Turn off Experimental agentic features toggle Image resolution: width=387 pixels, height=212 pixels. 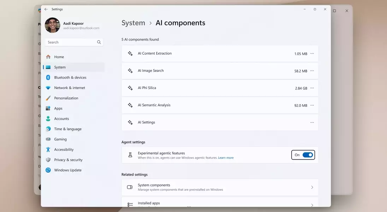pyautogui.click(x=307, y=155)
